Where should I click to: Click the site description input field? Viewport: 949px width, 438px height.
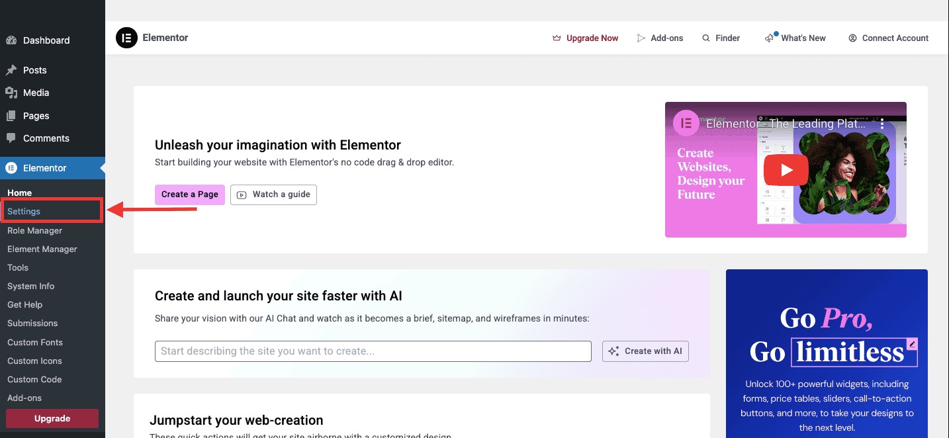pos(373,351)
